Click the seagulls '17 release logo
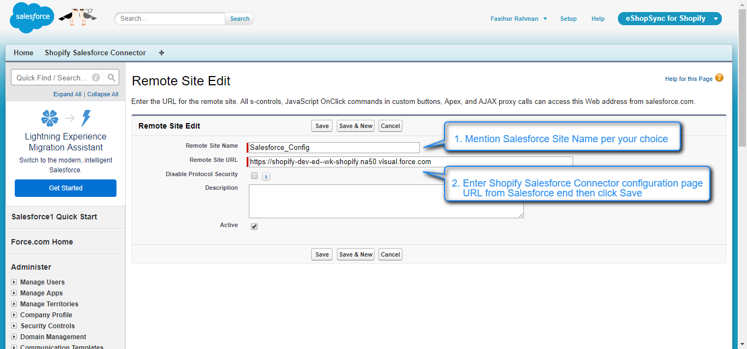This screenshot has height=349, width=747. pos(77,17)
